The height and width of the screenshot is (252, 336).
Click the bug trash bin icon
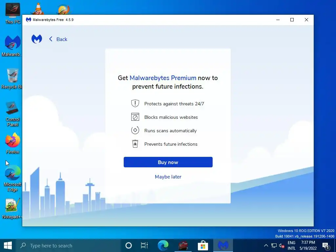point(135,144)
